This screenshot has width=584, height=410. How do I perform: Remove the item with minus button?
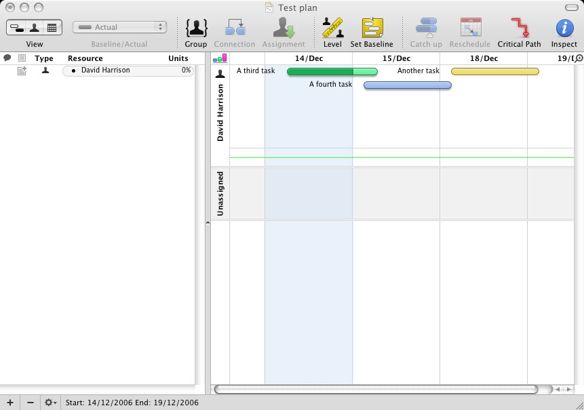pos(30,403)
